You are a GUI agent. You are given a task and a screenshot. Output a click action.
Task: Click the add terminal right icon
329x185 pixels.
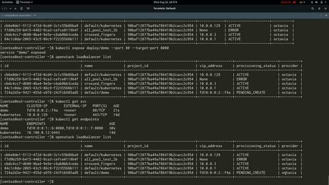coord(22,9)
